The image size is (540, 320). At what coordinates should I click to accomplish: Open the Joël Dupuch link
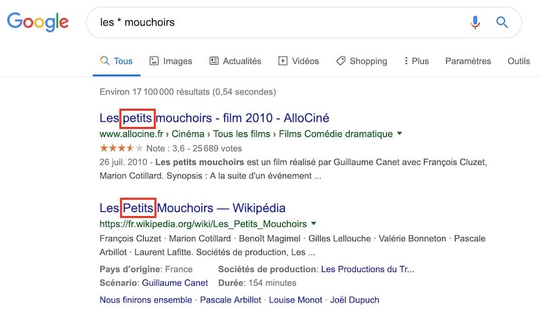(356, 299)
